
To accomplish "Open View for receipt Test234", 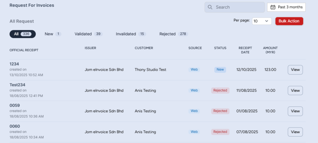I will click(x=295, y=90).
